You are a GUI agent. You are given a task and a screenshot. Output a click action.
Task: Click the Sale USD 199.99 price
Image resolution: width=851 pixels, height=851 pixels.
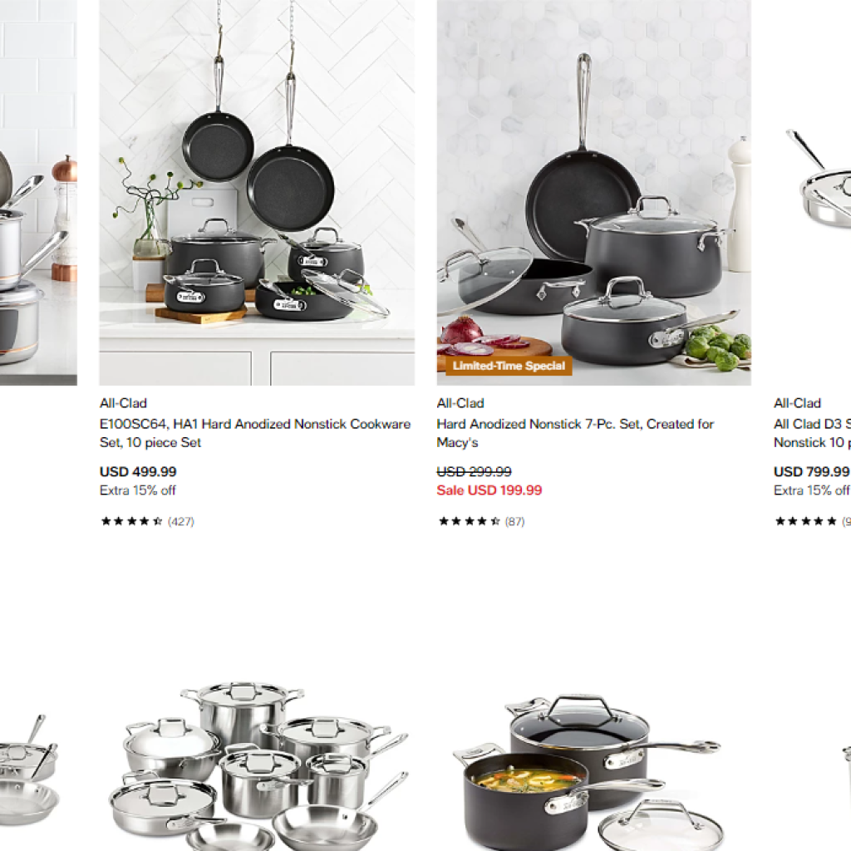point(489,490)
